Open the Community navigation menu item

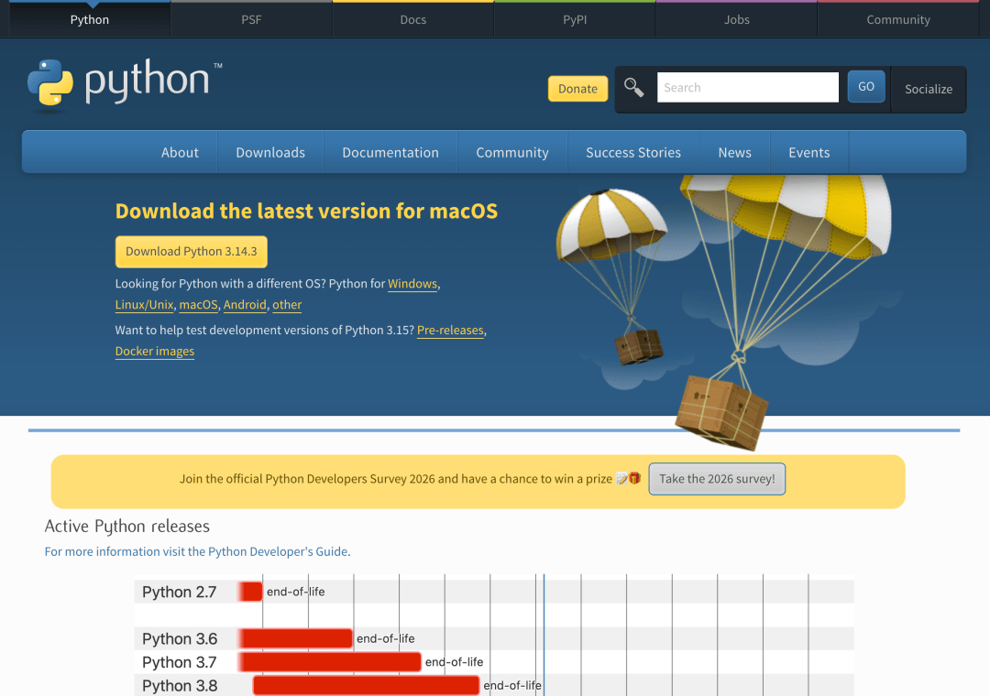[x=512, y=152]
